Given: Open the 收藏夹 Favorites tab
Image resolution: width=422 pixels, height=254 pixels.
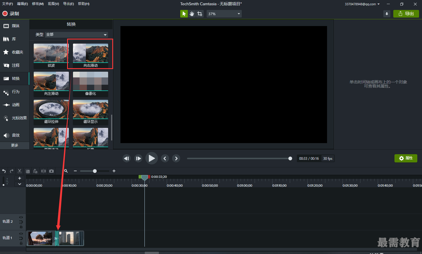Looking at the screenshot, I should pos(15,52).
